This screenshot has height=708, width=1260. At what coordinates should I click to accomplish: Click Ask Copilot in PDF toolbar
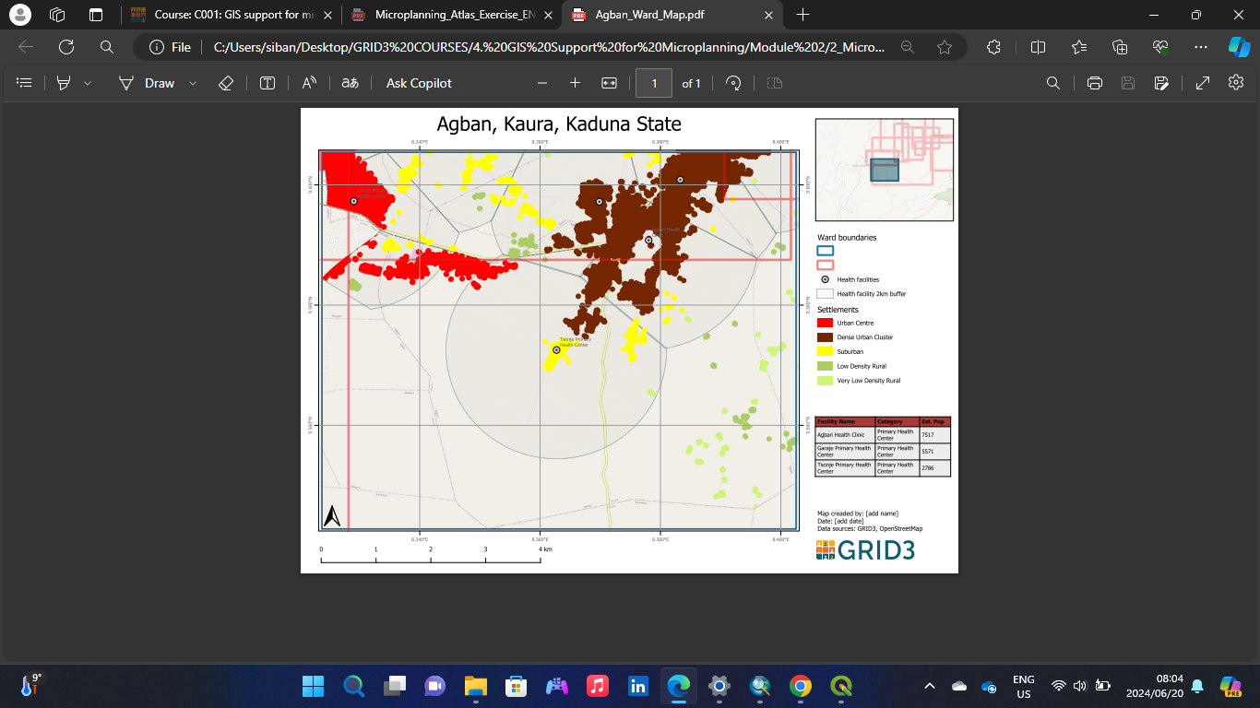pyautogui.click(x=419, y=83)
